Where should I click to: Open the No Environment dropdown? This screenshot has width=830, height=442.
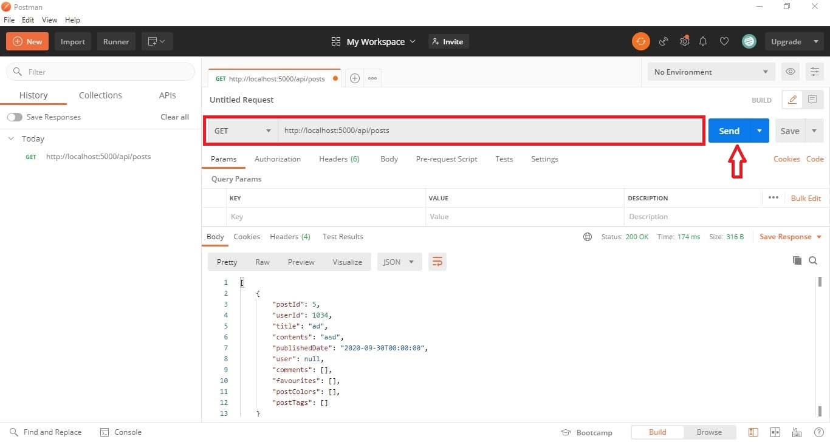tap(711, 72)
